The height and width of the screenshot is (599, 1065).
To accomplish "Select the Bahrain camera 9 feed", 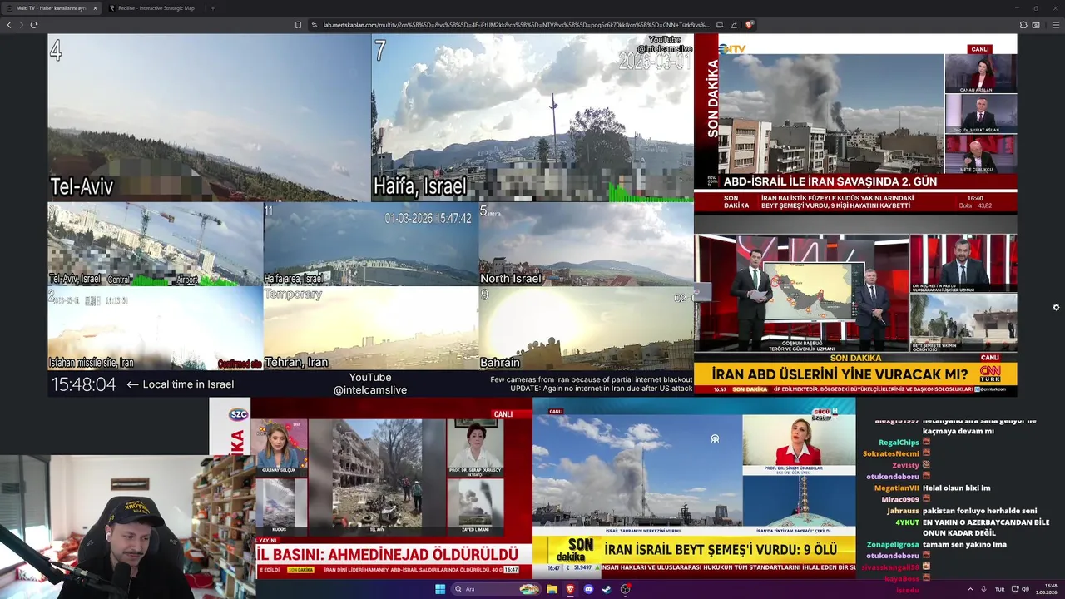I will pos(586,328).
